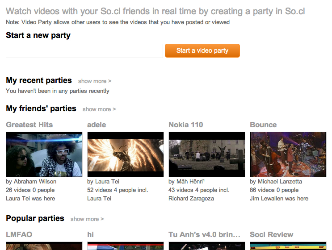Click the Greatest Hits party title
The image size is (332, 250).
coord(29,125)
